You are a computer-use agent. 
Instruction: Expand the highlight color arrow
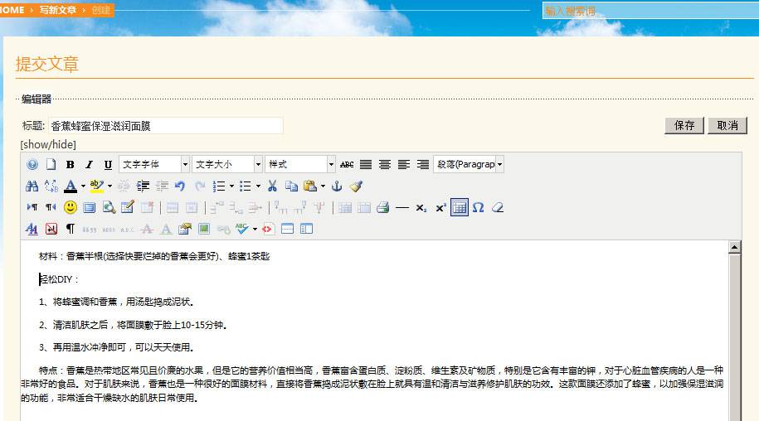(109, 186)
